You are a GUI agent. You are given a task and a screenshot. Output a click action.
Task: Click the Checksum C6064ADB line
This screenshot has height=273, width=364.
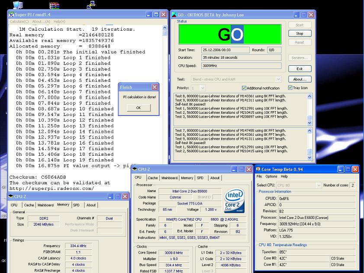(38, 177)
